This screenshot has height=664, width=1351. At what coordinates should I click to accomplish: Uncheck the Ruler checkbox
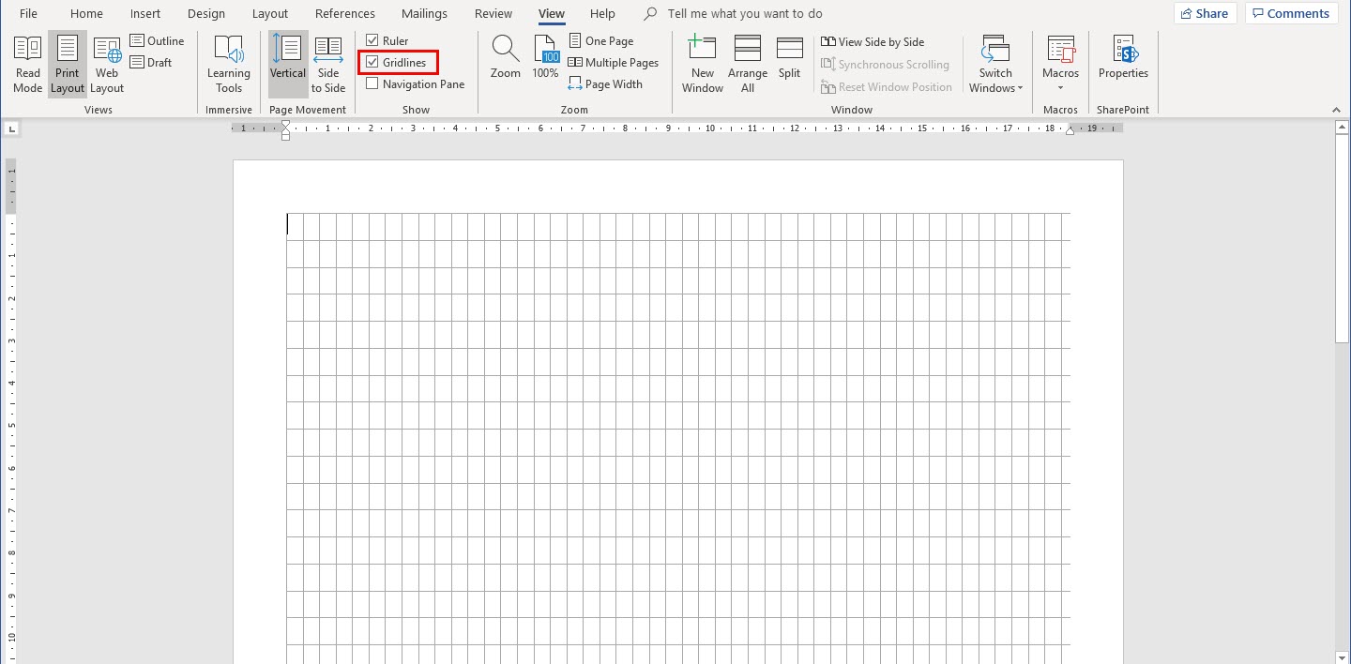coord(372,39)
